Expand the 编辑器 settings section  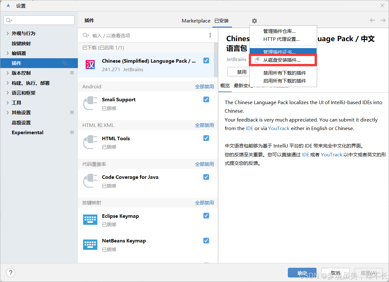8,53
